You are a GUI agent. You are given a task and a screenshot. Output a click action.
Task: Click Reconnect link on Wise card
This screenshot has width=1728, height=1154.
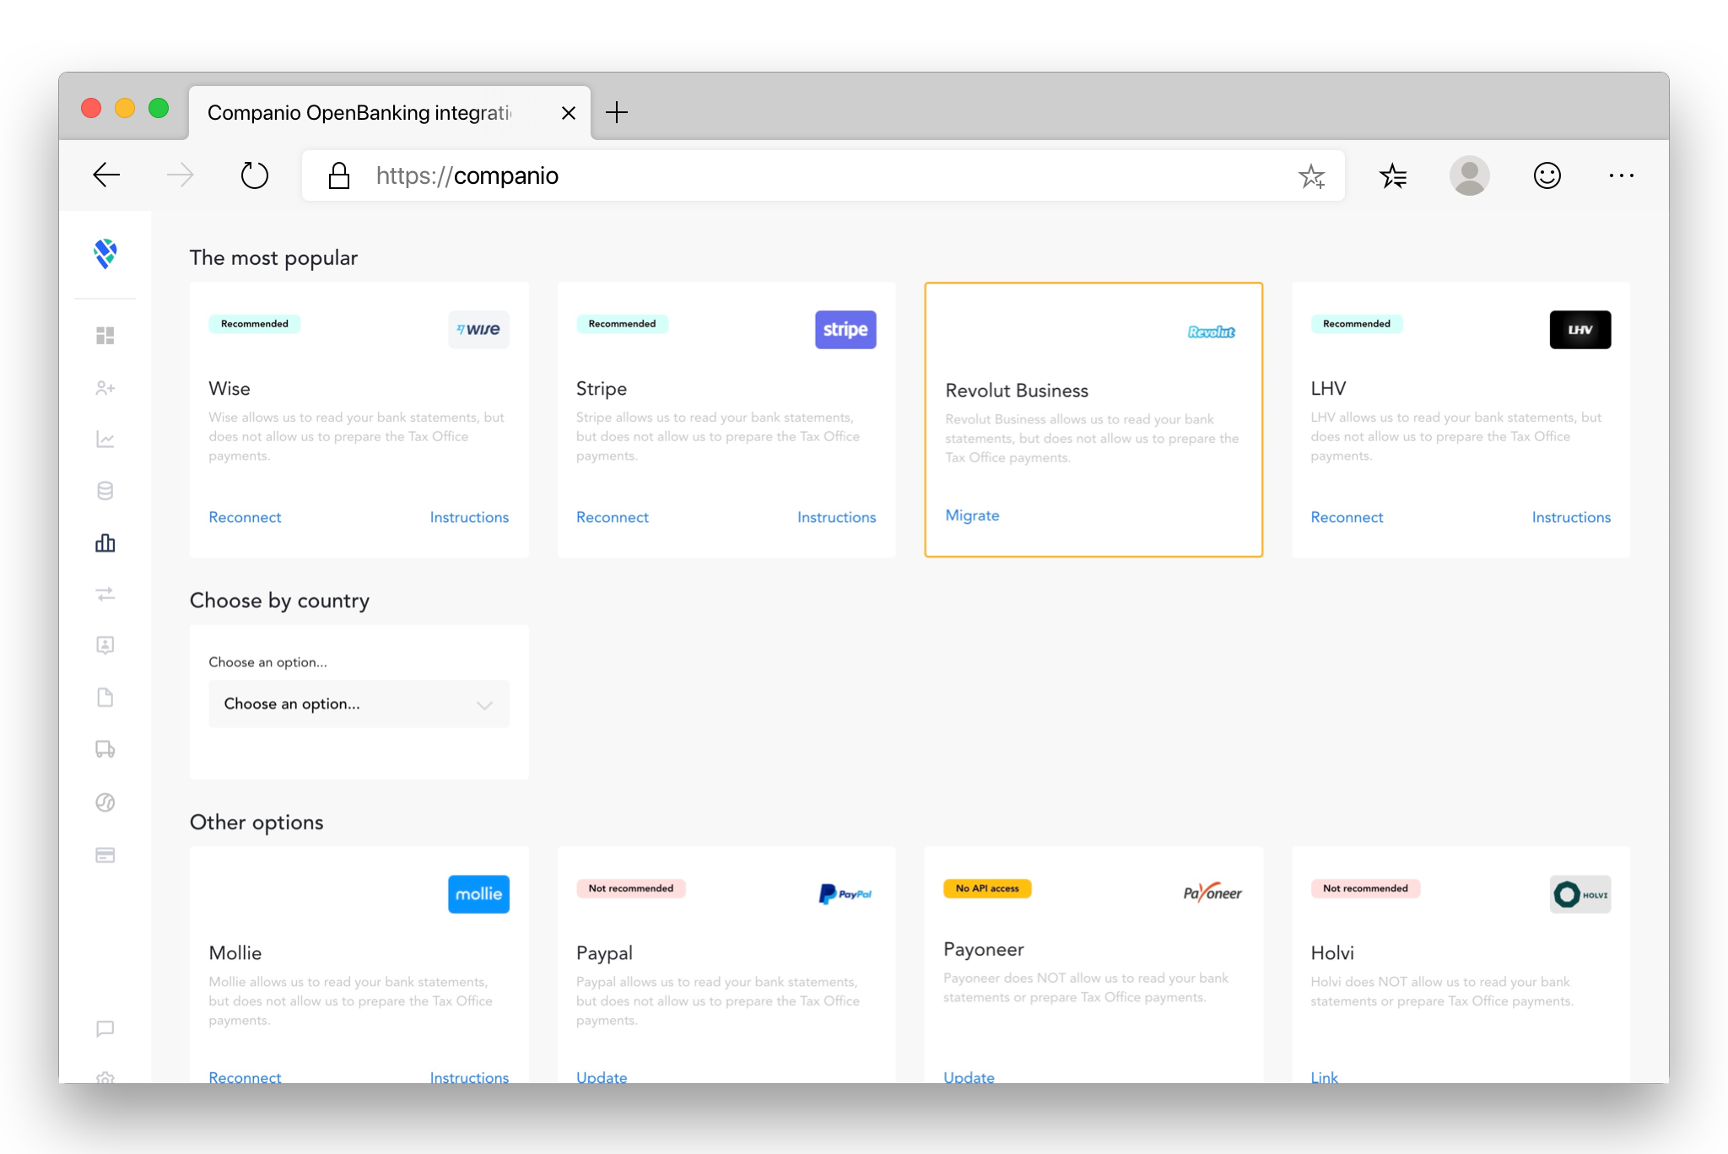point(245,517)
